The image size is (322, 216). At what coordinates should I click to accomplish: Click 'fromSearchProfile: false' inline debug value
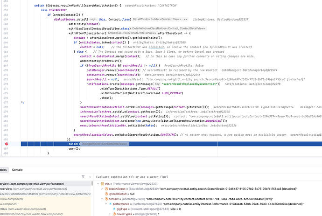(x=184, y=65)
